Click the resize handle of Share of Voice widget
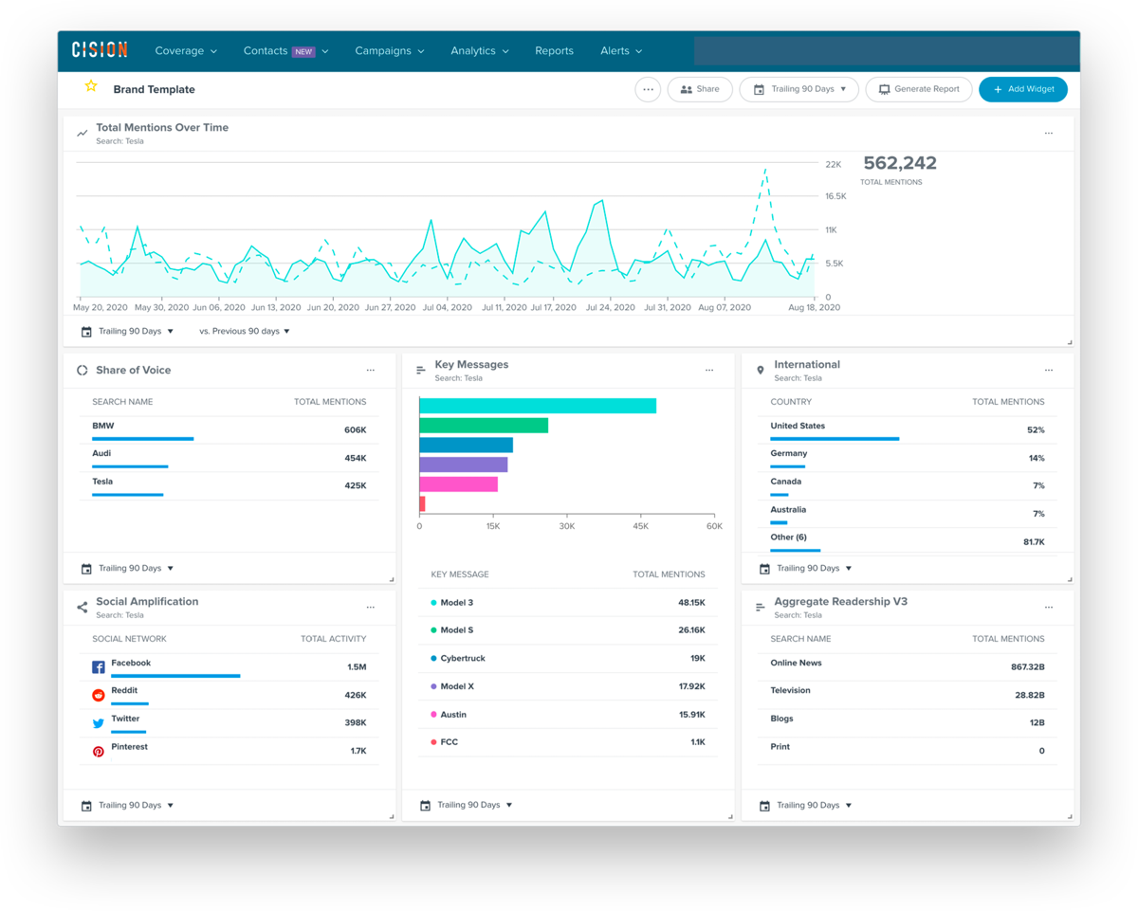The width and height of the screenshot is (1138, 911). pyautogui.click(x=392, y=579)
